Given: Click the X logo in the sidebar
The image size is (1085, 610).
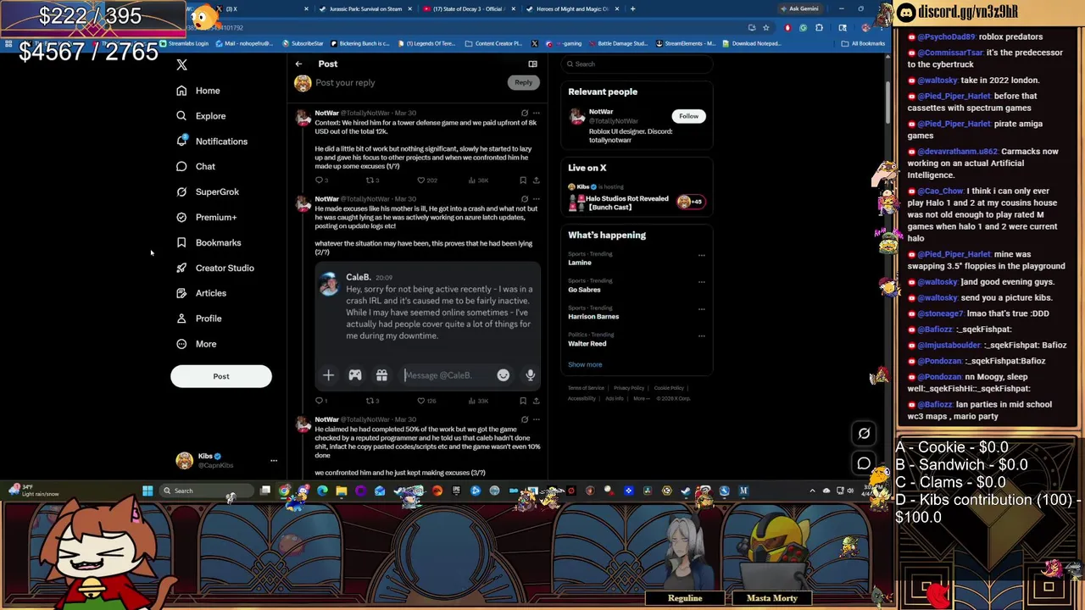Looking at the screenshot, I should point(181,64).
